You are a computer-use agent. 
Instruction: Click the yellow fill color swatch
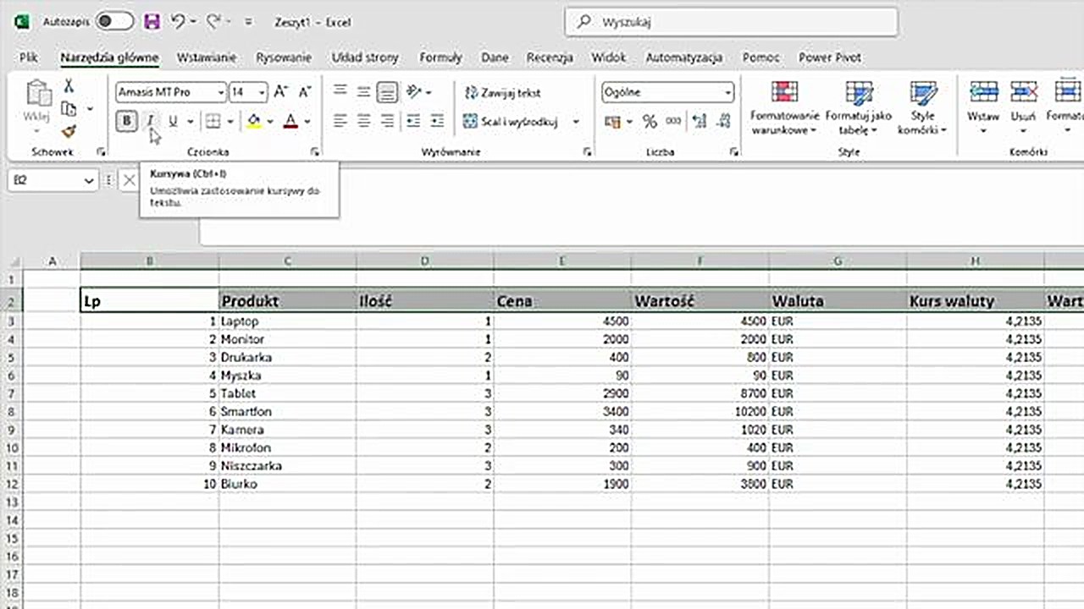pos(253,122)
